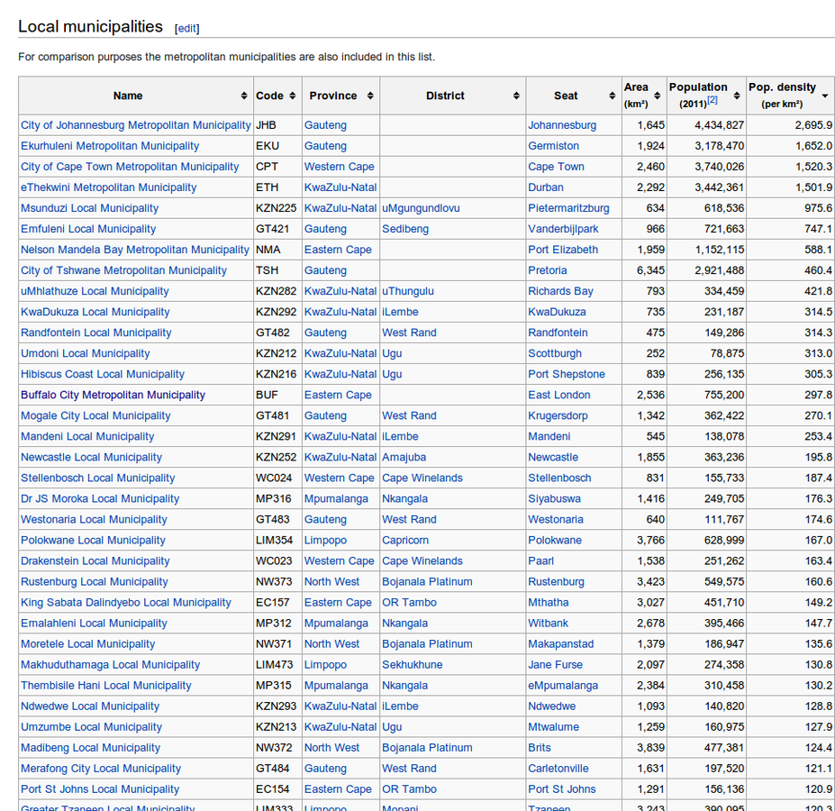This screenshot has width=835, height=811.
Task: Open OR Tambo district in Port St Johns row
Action: 409,789
